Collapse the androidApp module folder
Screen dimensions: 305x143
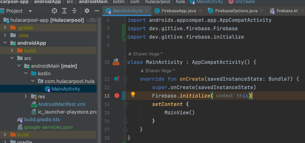point(5,43)
